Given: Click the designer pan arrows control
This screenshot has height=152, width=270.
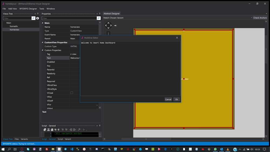Looking at the screenshot, I should 108,25.
